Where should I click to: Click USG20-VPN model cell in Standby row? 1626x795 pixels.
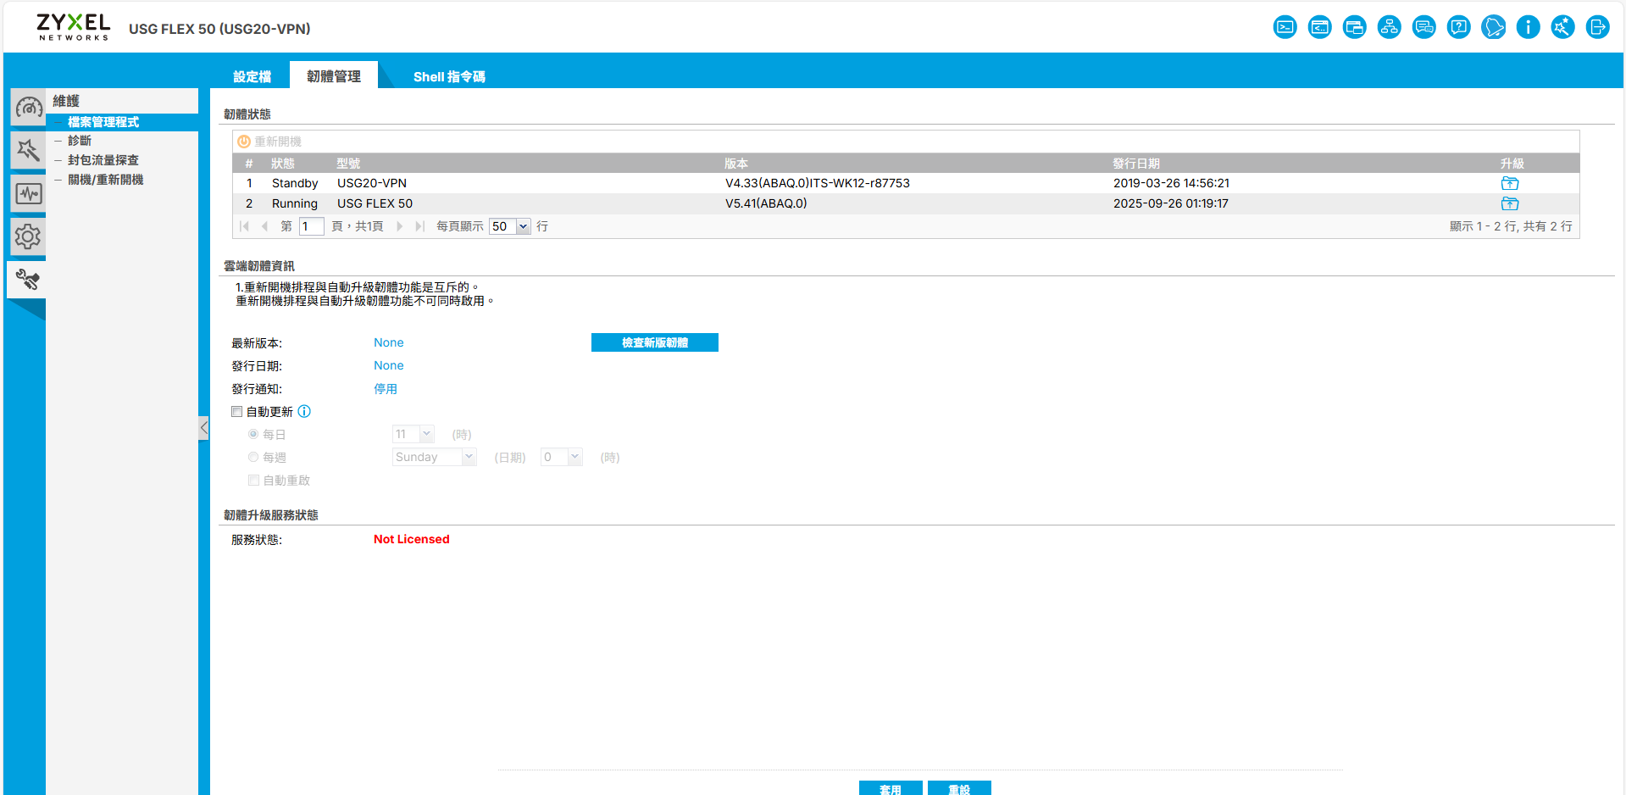372,183
